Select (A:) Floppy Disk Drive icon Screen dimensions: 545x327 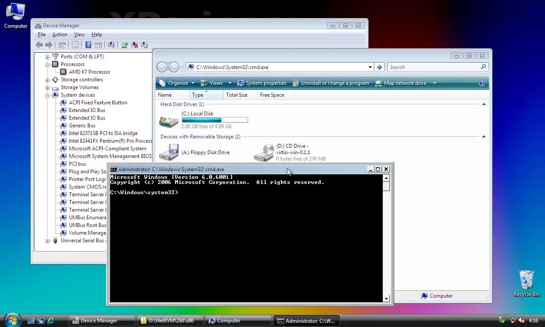(x=169, y=153)
